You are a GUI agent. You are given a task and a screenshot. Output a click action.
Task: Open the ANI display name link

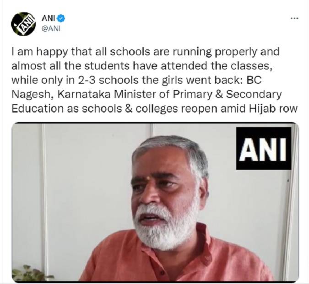point(48,18)
